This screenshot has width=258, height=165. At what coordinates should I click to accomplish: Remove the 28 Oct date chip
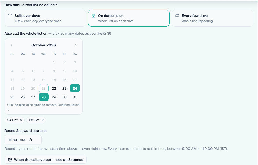point(43,120)
